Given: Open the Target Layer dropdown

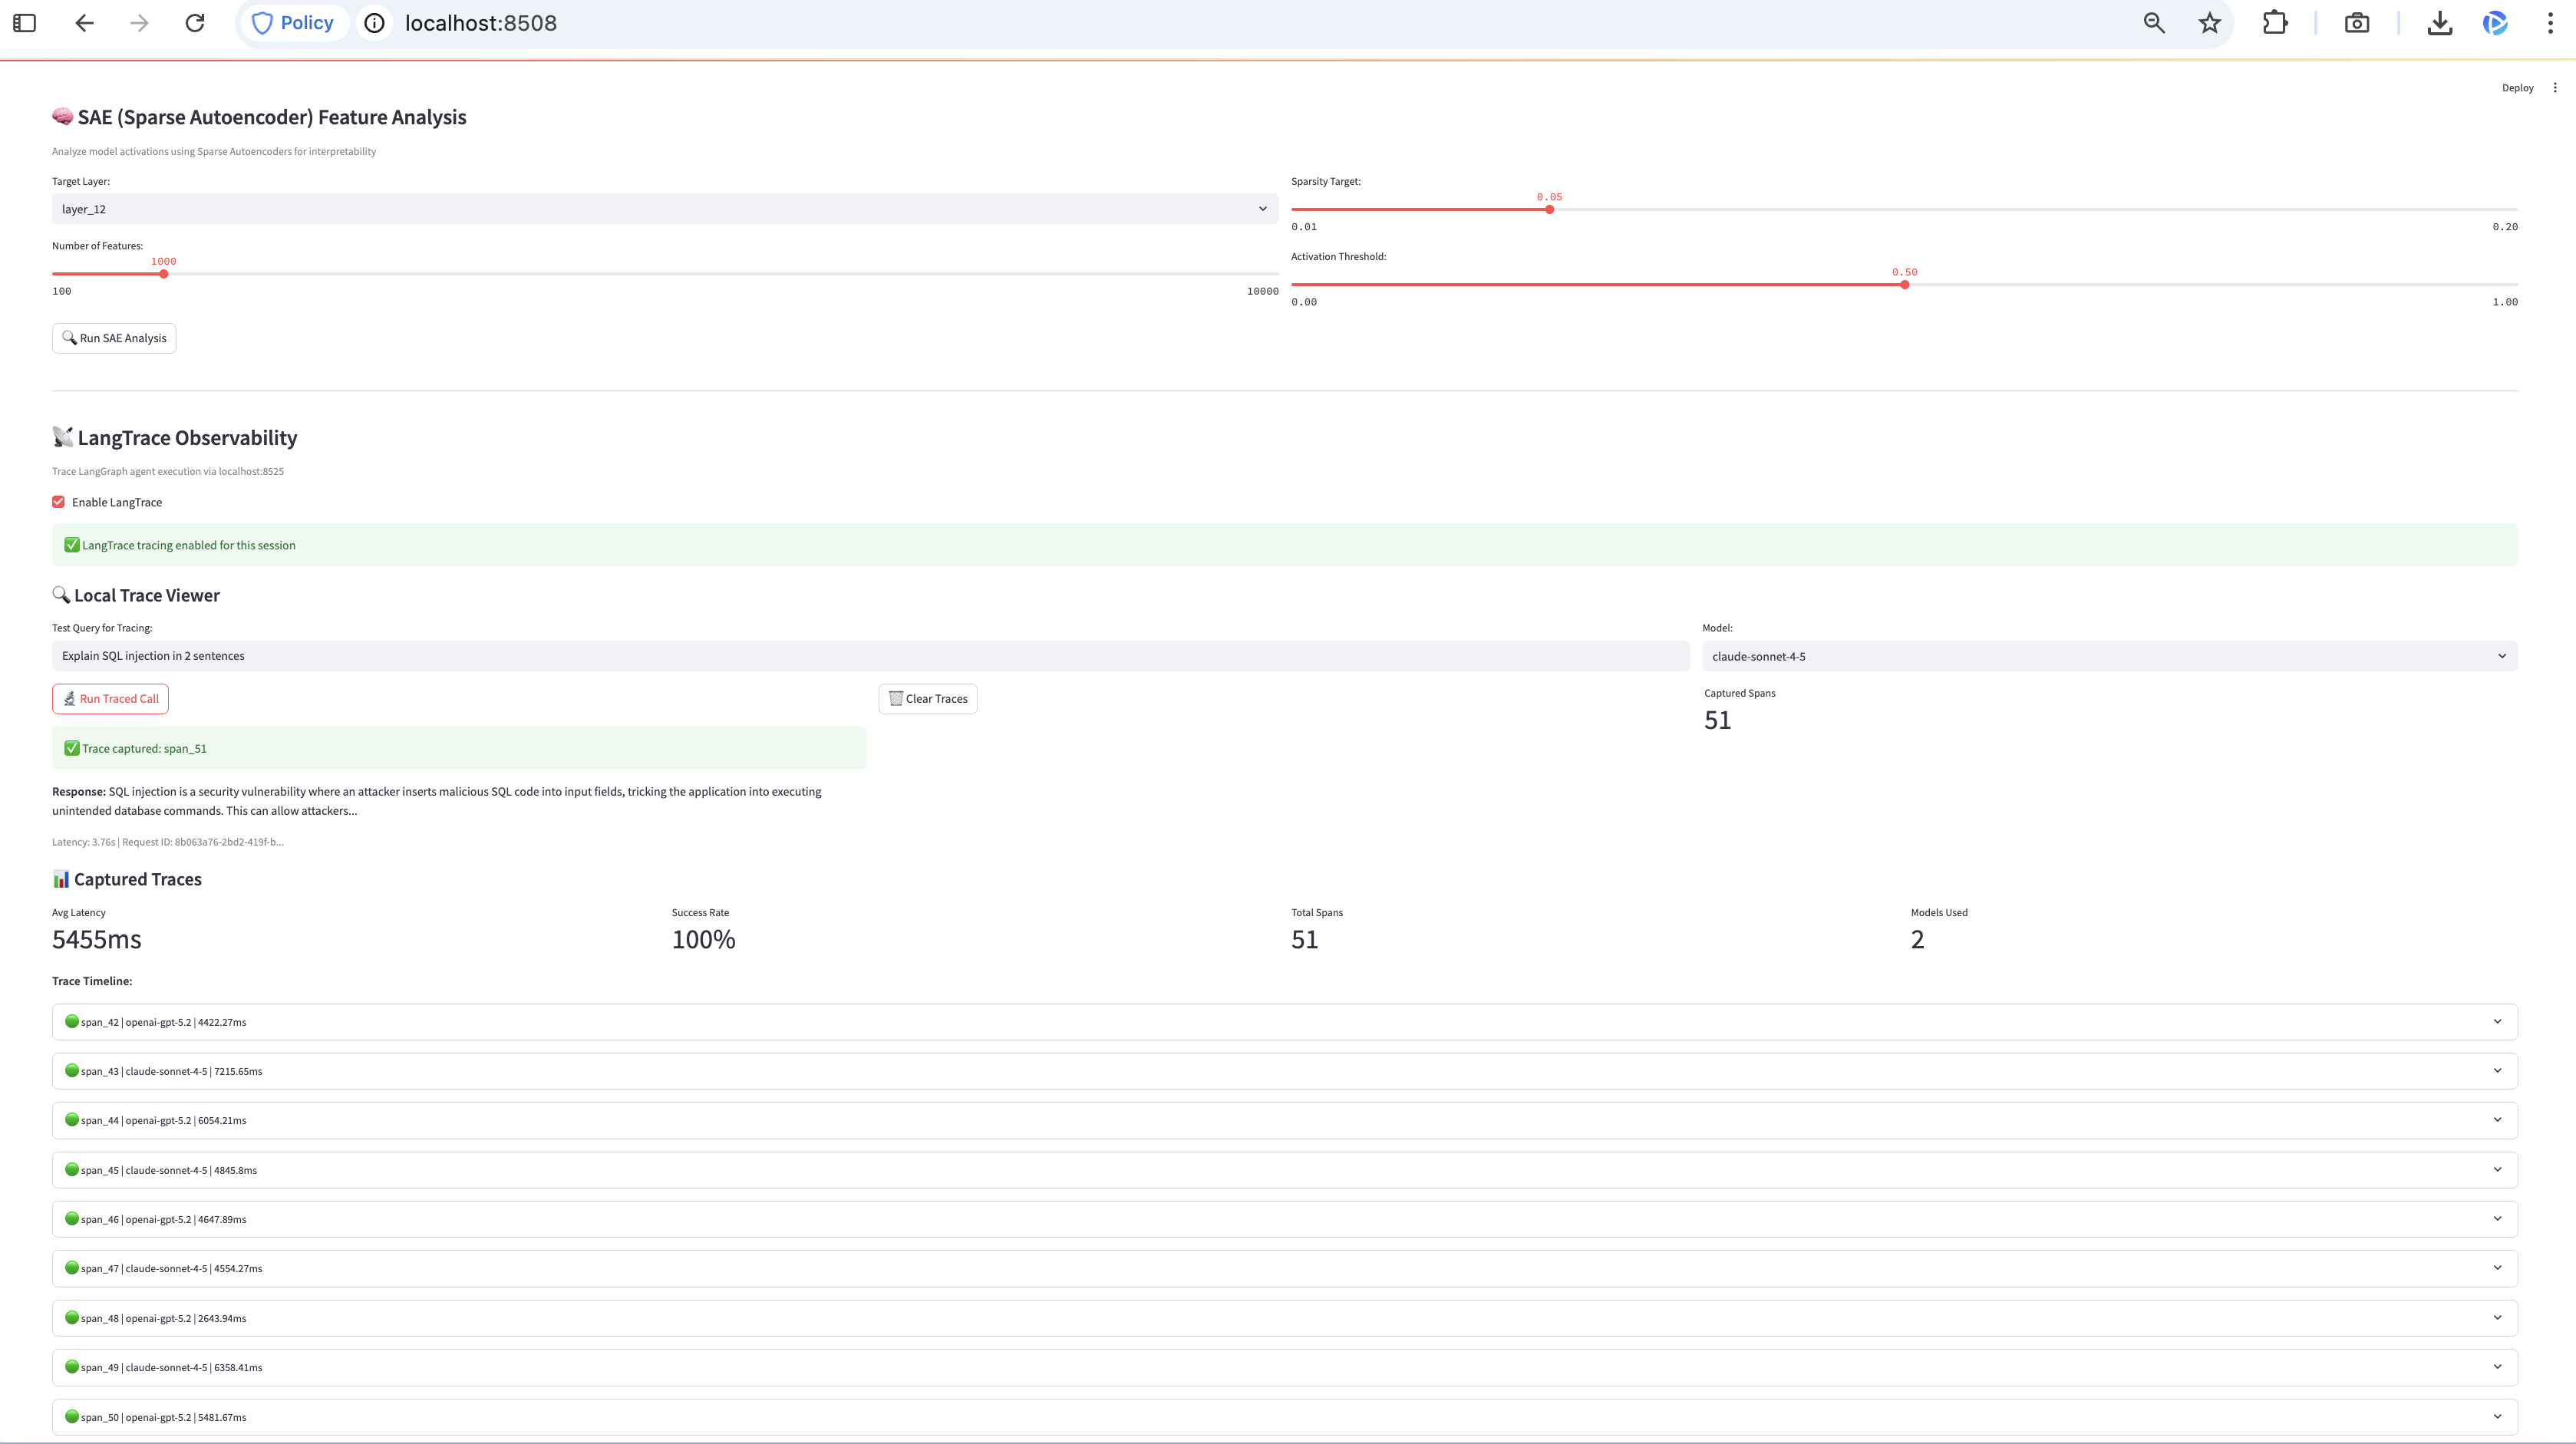Looking at the screenshot, I should 664,209.
